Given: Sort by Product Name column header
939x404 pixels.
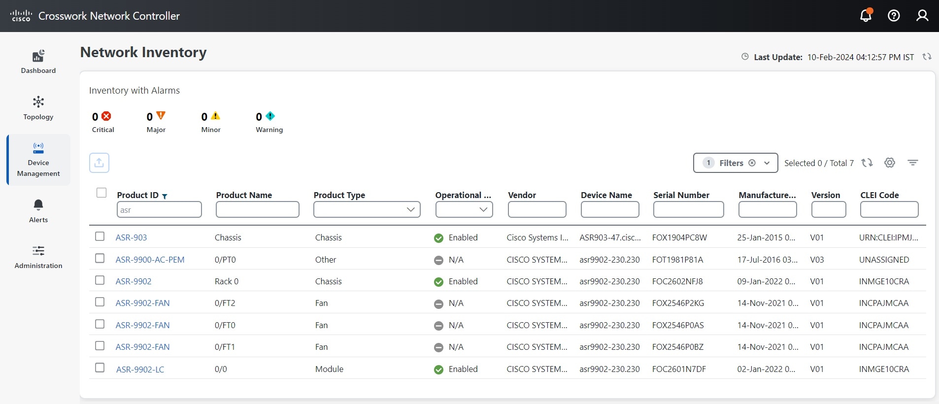Looking at the screenshot, I should [x=244, y=195].
